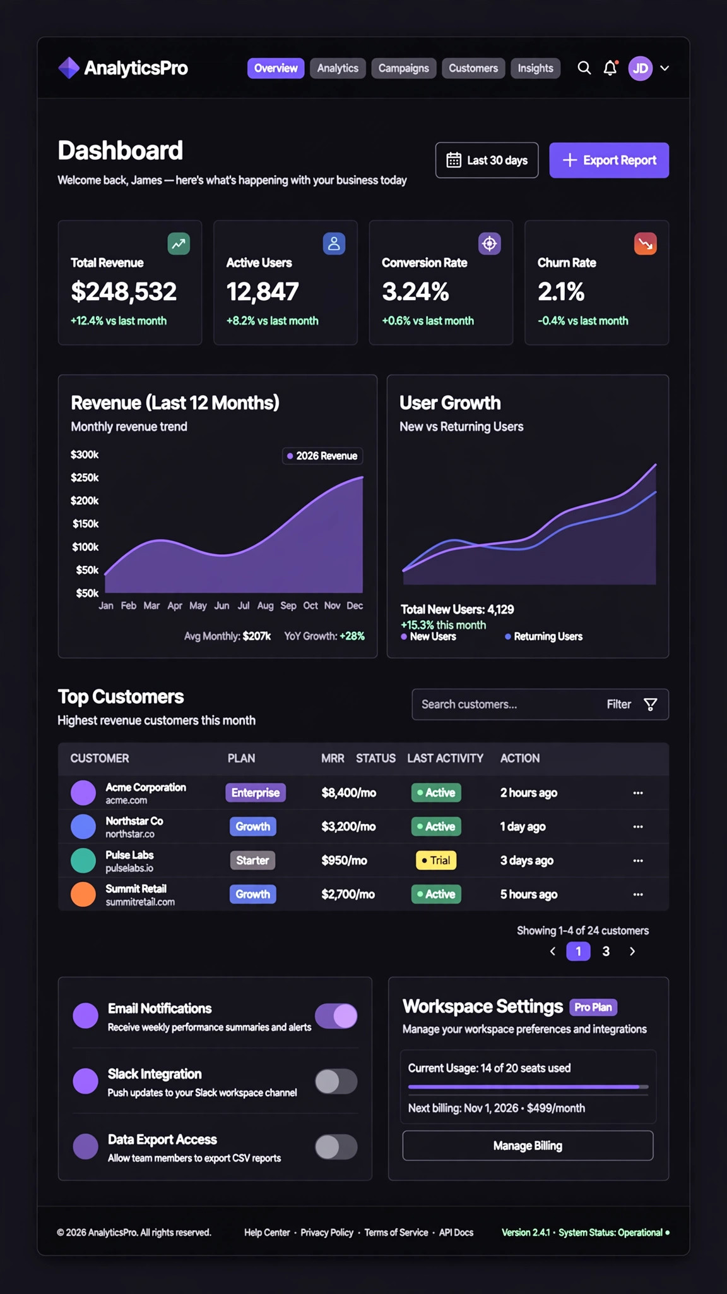727x1294 pixels.
Task: Click the JD user avatar
Action: [x=641, y=68]
